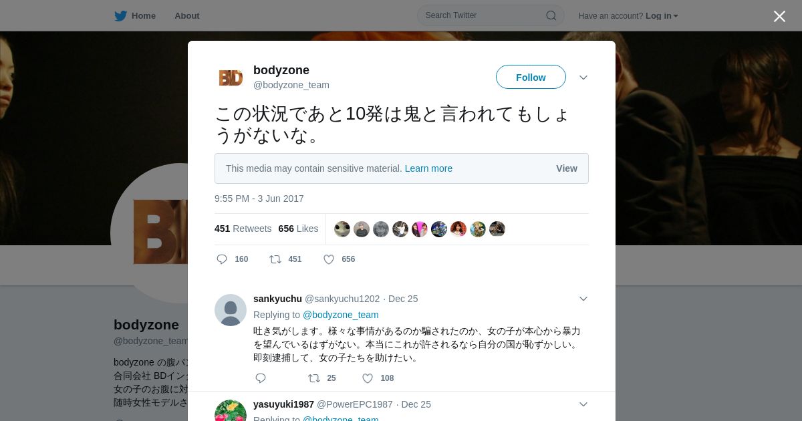This screenshot has width=802, height=421.
Task: Follow the bodyzone account
Action: [531, 77]
